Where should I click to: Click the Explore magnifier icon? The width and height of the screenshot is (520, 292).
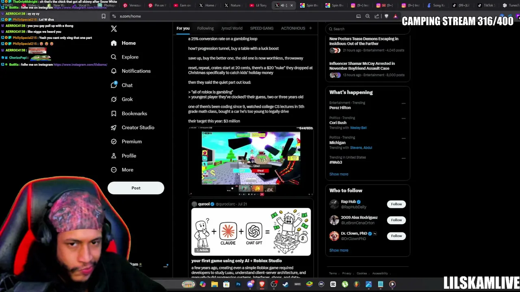[114, 57]
